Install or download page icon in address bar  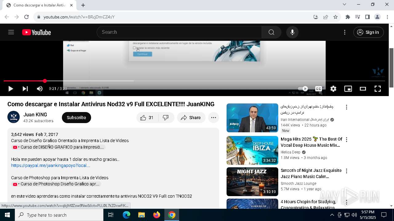[x=316, y=17]
